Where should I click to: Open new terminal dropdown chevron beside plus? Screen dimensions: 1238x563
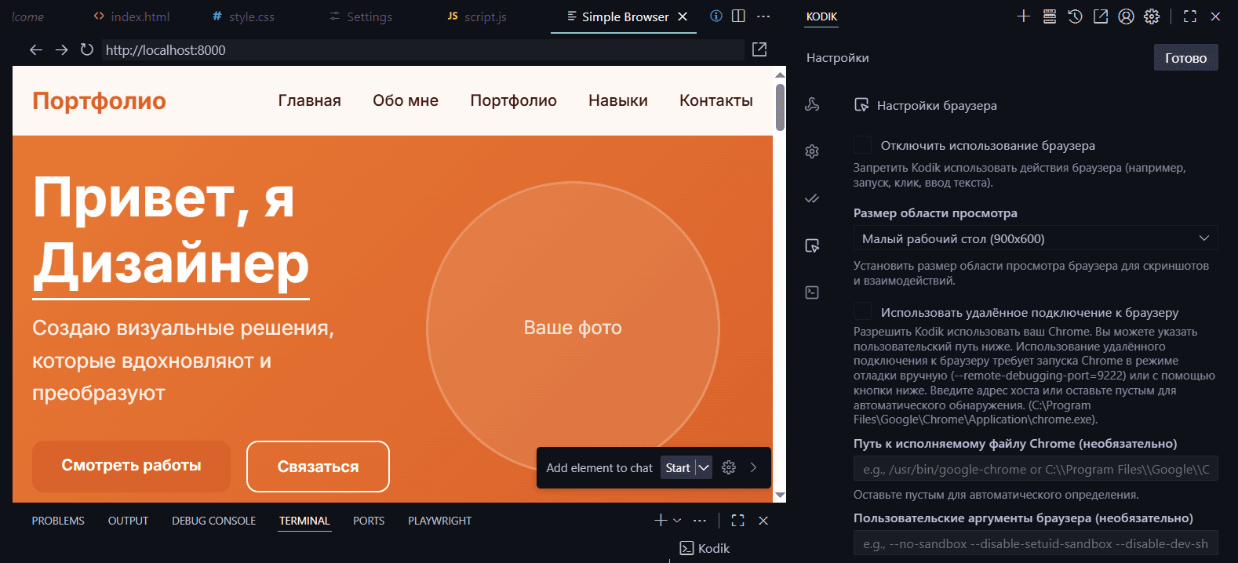677,521
